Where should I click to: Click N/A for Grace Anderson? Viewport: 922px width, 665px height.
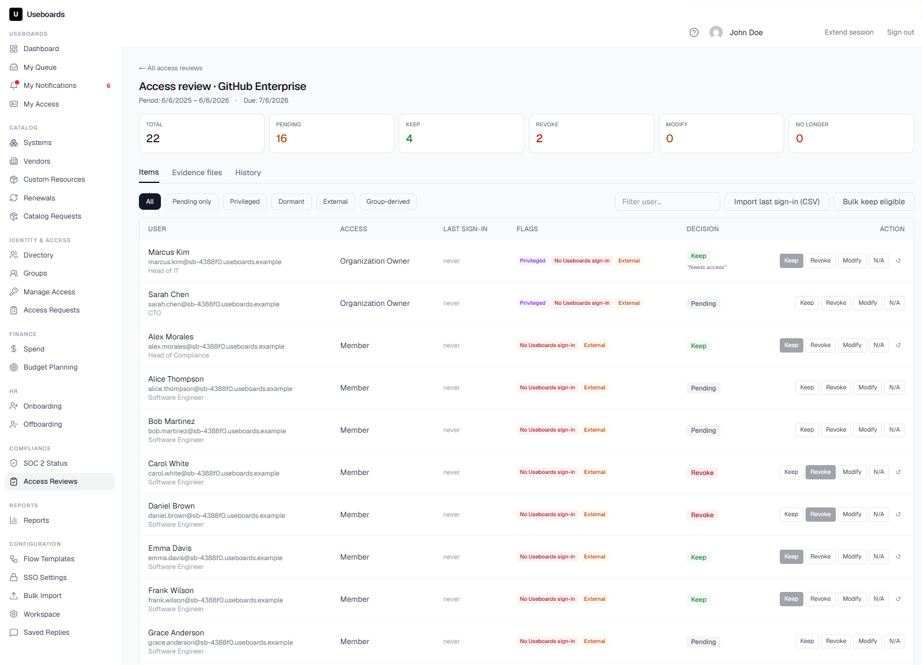tap(895, 641)
